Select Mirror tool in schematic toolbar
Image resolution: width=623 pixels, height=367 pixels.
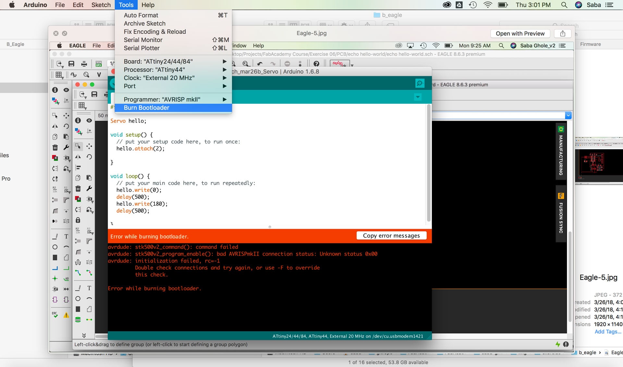(55, 126)
